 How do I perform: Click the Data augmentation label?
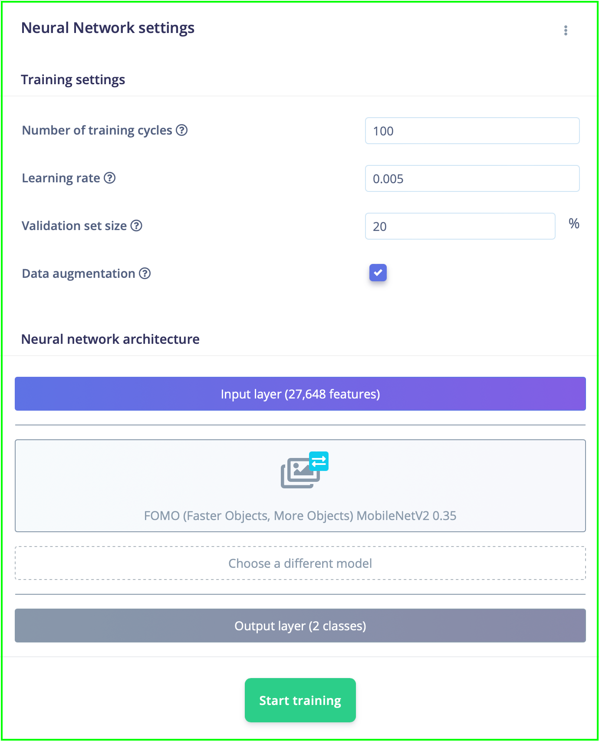point(79,273)
